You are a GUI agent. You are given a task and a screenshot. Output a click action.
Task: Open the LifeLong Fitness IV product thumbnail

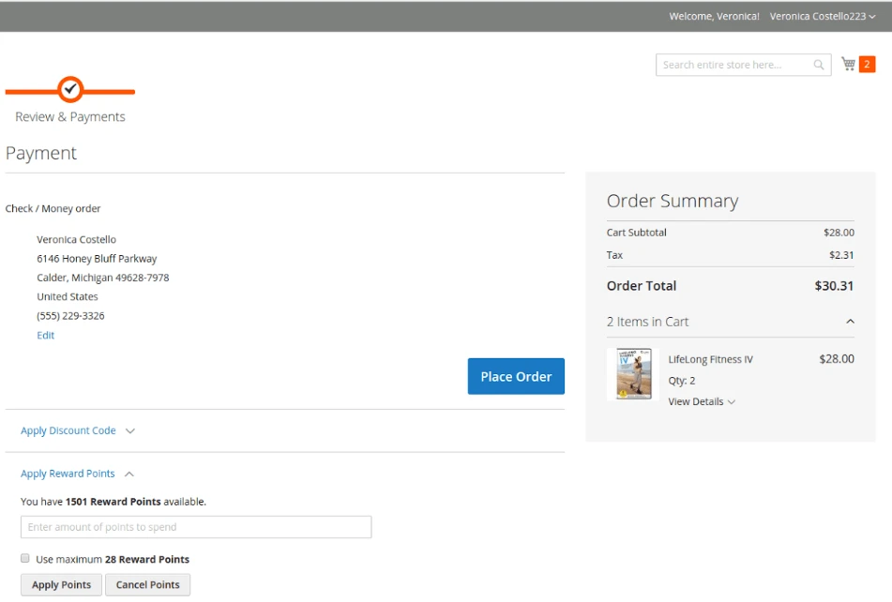(x=633, y=374)
